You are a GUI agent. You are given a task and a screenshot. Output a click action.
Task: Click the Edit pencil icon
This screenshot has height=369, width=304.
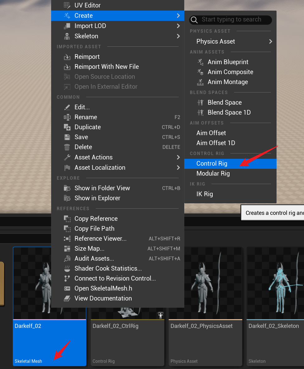(x=67, y=107)
